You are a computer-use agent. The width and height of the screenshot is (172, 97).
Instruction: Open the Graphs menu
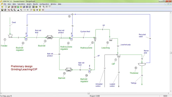[29, 4]
